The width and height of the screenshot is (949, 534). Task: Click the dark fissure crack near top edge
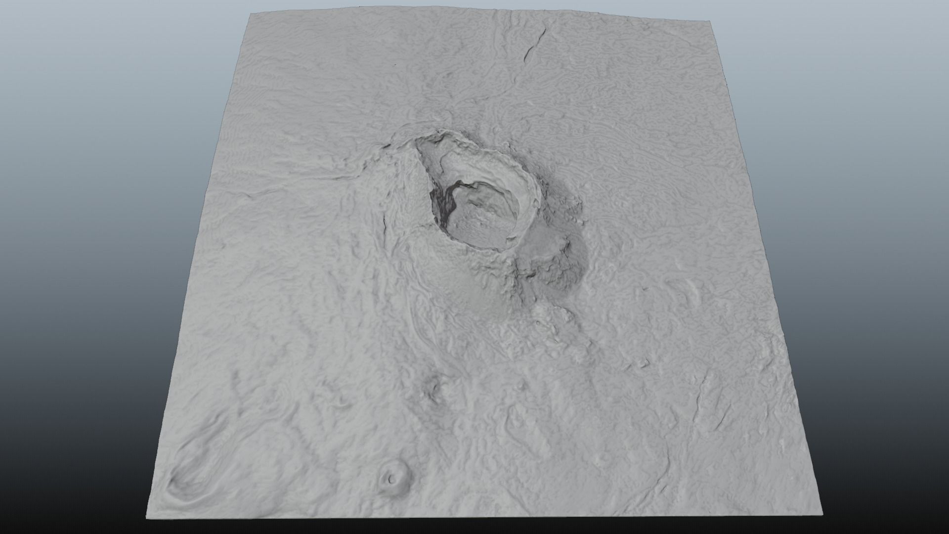pos(534,46)
